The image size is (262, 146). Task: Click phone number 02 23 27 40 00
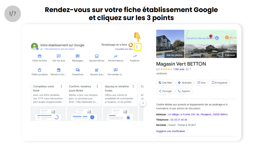tap(179, 120)
